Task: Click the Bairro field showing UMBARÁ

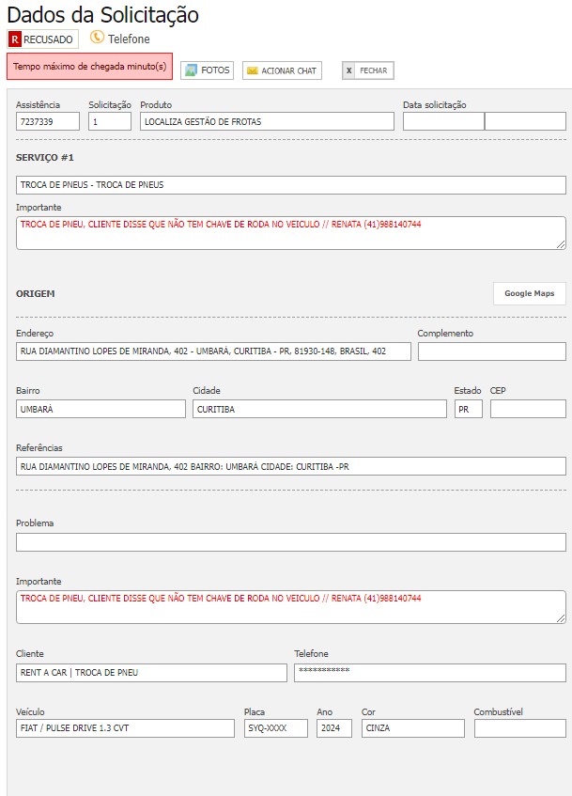Action: (x=100, y=409)
